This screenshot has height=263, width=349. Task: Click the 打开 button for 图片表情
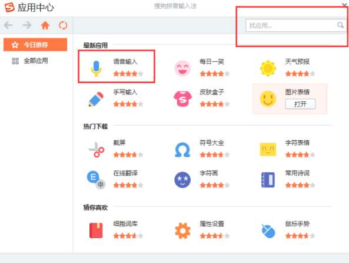(300, 104)
